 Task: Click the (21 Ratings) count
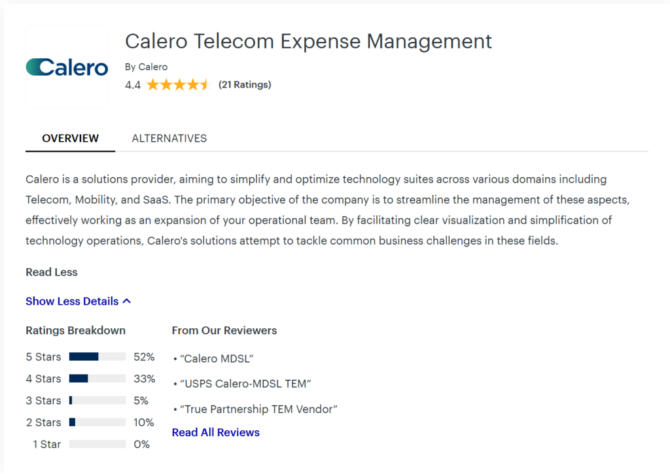click(245, 84)
